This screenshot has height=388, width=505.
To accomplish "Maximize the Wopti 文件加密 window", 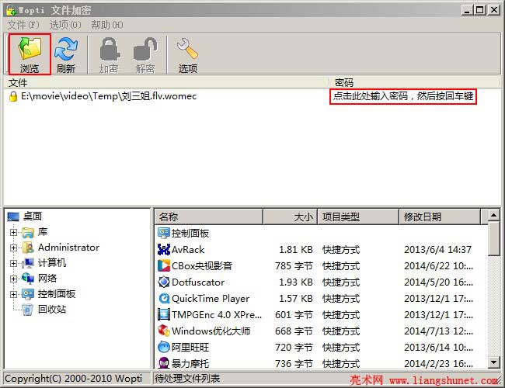I will point(480,10).
